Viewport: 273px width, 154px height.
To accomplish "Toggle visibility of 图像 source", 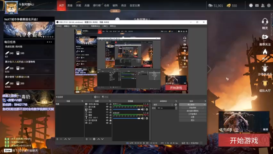I will 107,110.
